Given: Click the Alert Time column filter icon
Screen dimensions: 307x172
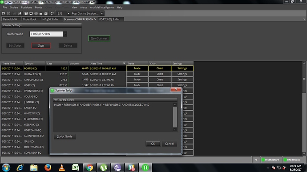Looking at the screenshot, I should [124, 64].
